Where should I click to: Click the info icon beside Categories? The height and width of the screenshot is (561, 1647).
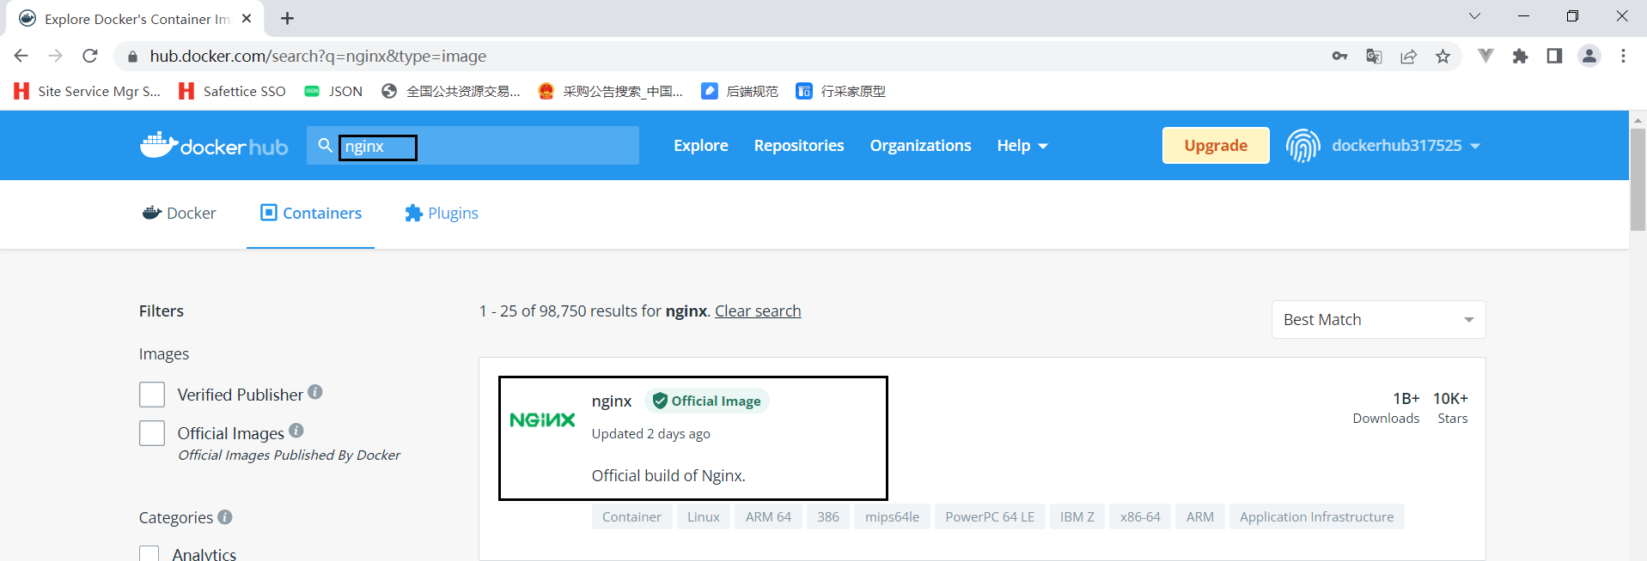pyautogui.click(x=225, y=517)
